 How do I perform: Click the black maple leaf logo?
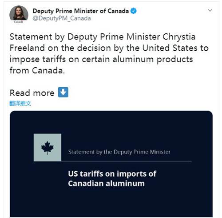(48, 148)
